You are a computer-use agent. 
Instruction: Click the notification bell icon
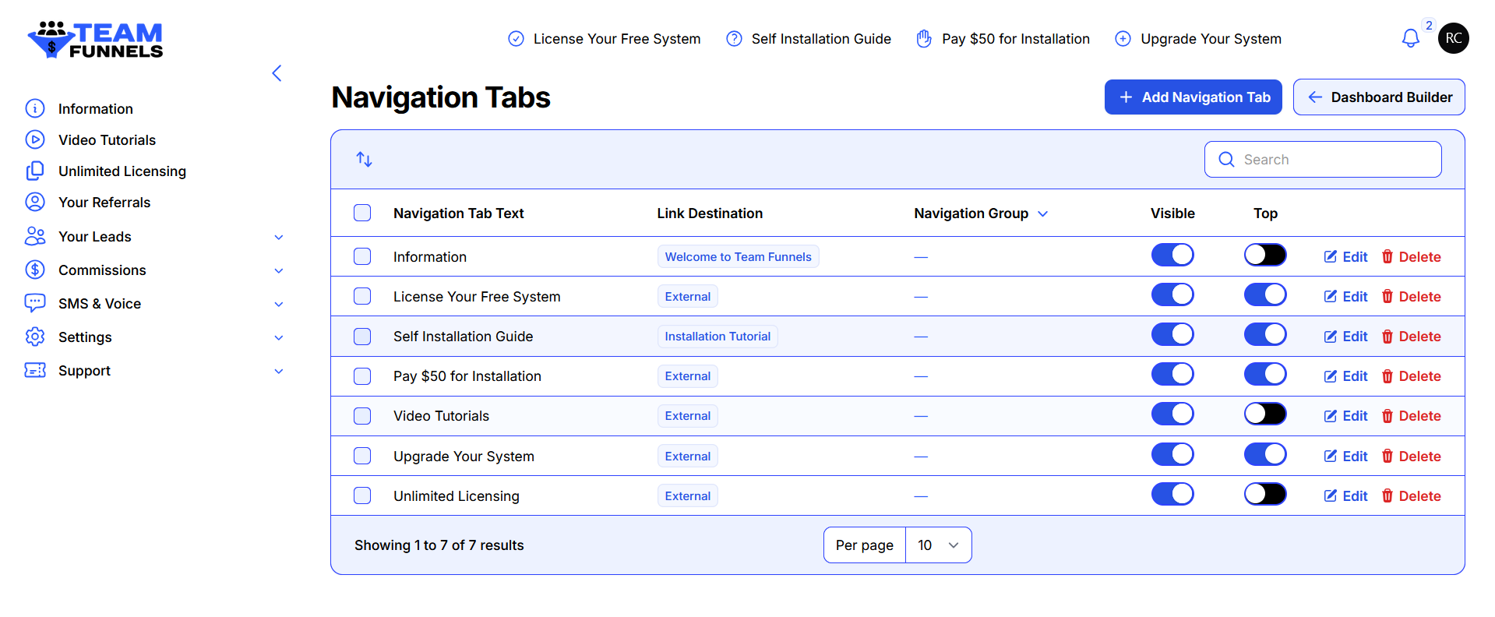[1410, 38]
